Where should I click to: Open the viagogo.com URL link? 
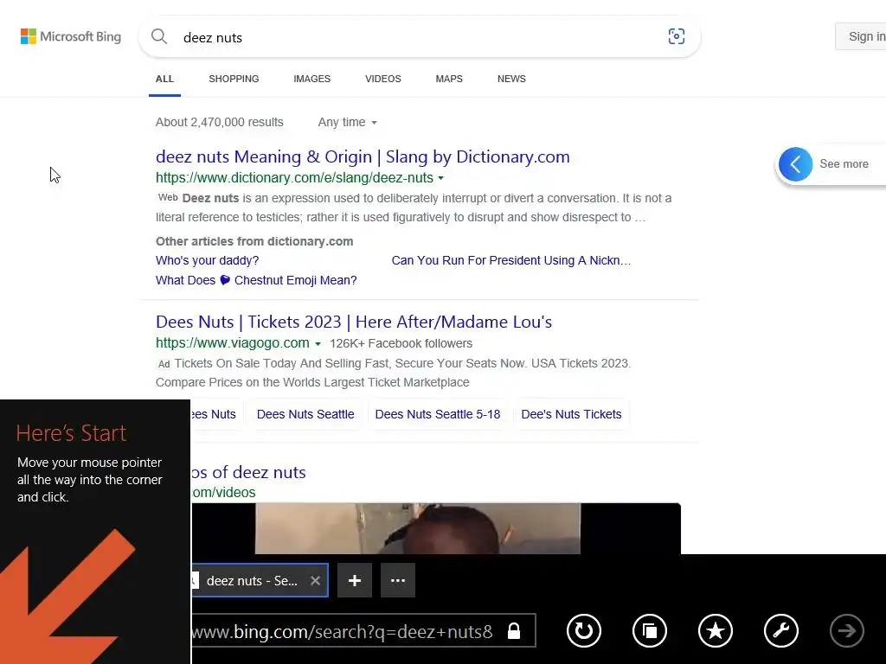(x=232, y=343)
